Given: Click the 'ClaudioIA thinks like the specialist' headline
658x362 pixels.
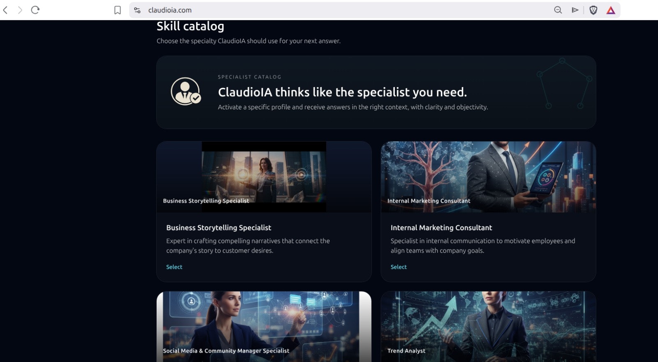Looking at the screenshot, I should tap(343, 92).
